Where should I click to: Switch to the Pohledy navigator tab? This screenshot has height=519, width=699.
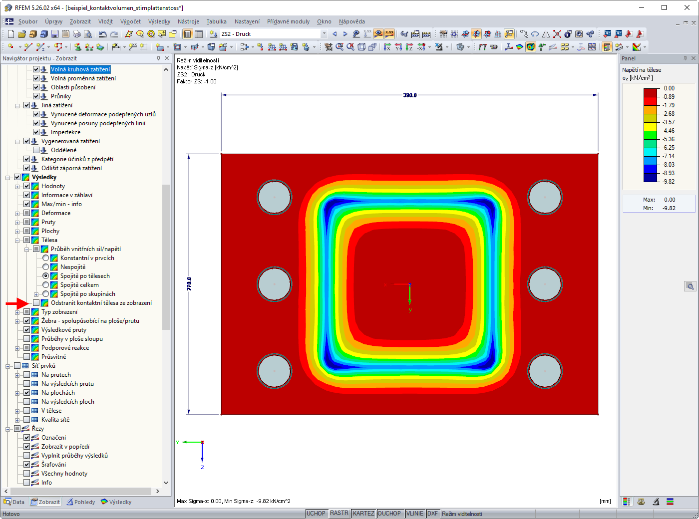coord(81,502)
